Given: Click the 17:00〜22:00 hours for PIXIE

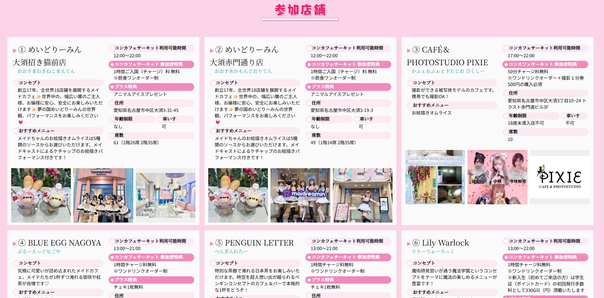Looking at the screenshot, I should pyautogui.click(x=521, y=56).
